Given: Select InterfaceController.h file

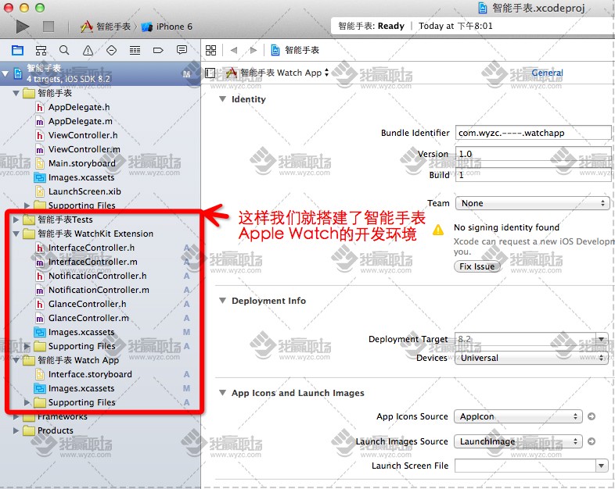Looking at the screenshot, I should [91, 248].
